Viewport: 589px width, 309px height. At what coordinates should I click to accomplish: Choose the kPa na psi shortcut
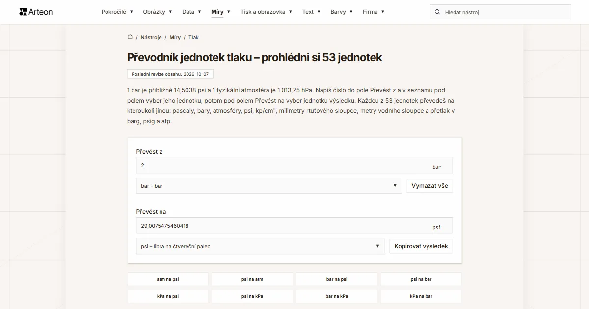tap(168, 296)
